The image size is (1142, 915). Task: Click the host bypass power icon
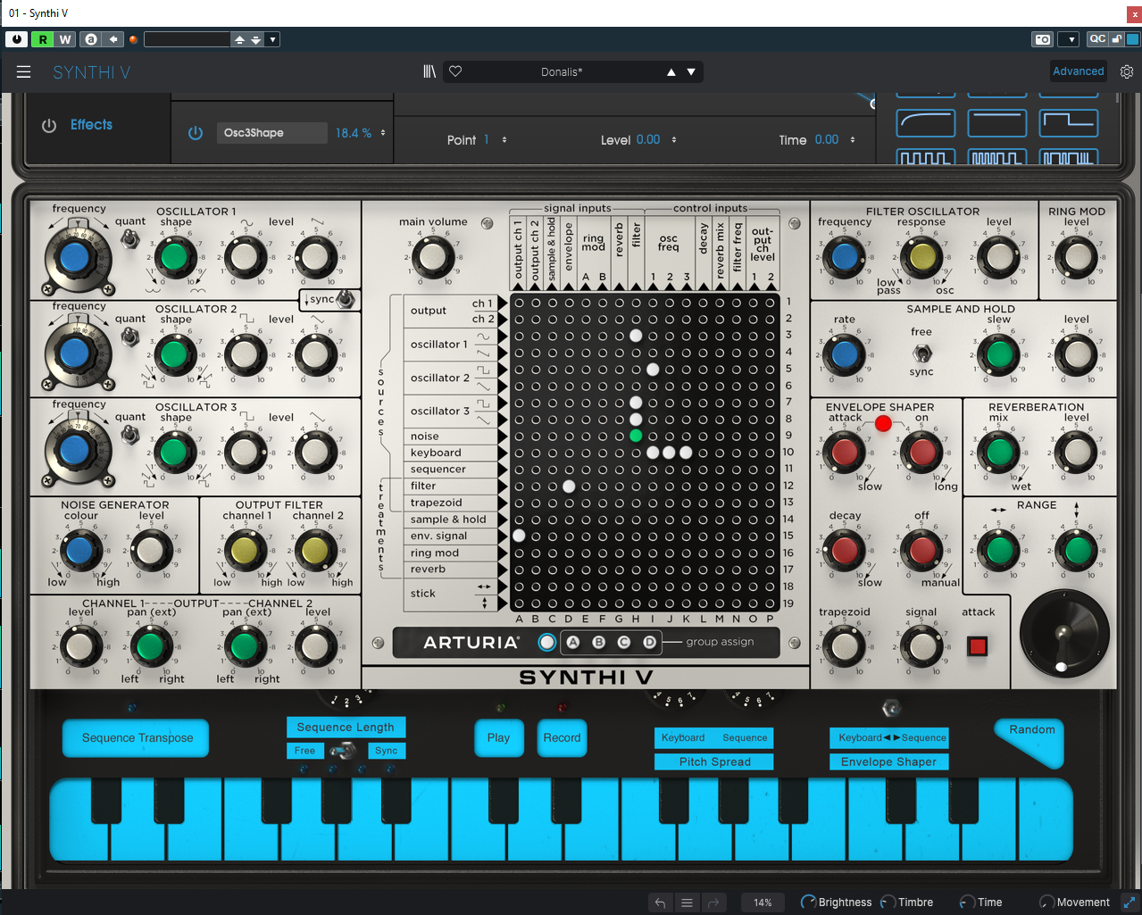tap(16, 39)
